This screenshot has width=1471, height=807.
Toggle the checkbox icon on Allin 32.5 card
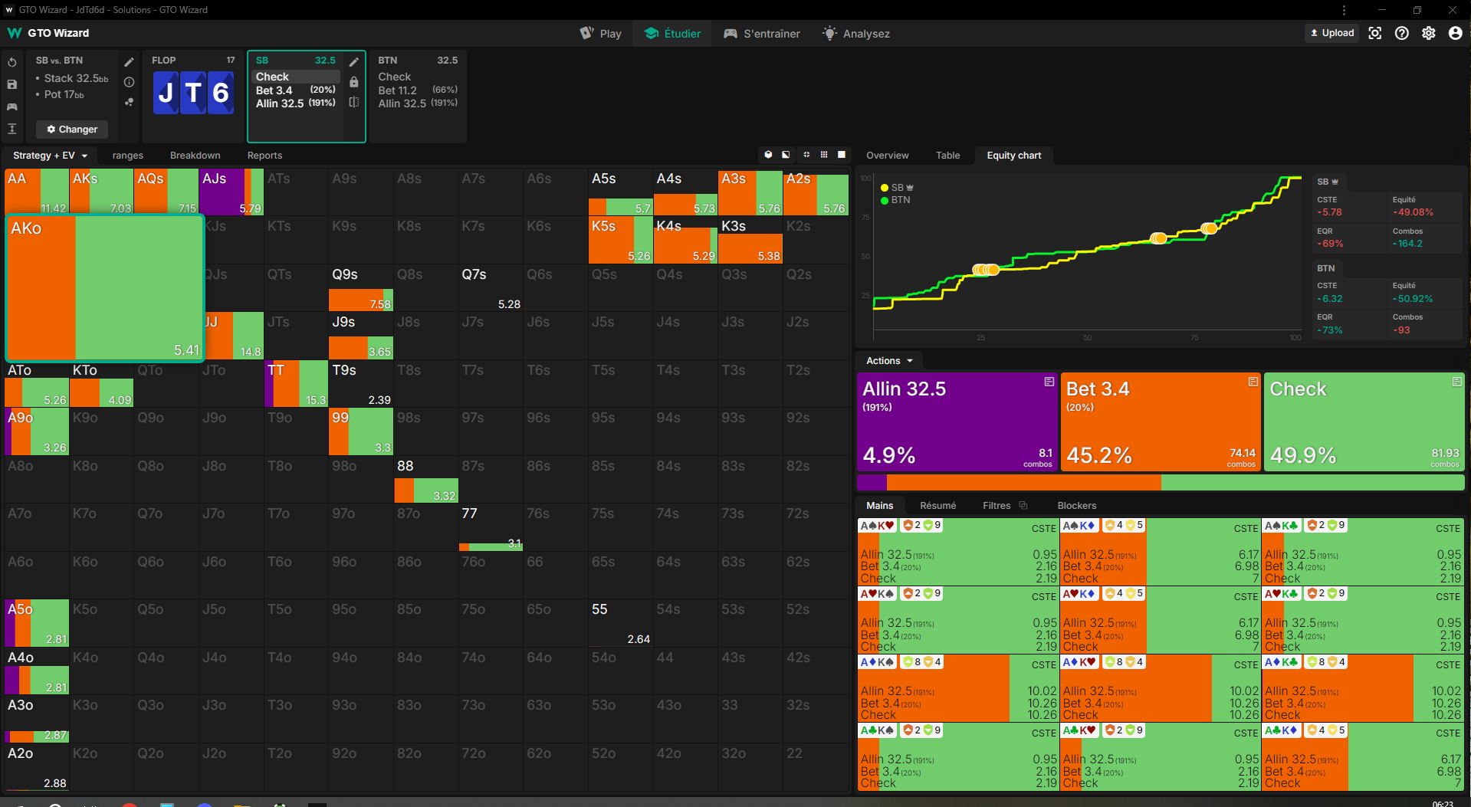click(x=1049, y=382)
